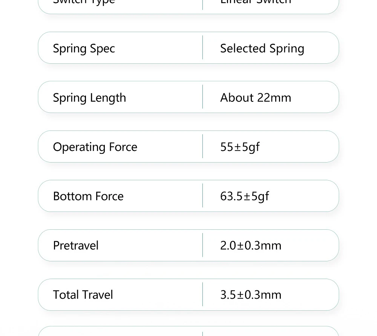Click the Total Travel label

83,295
